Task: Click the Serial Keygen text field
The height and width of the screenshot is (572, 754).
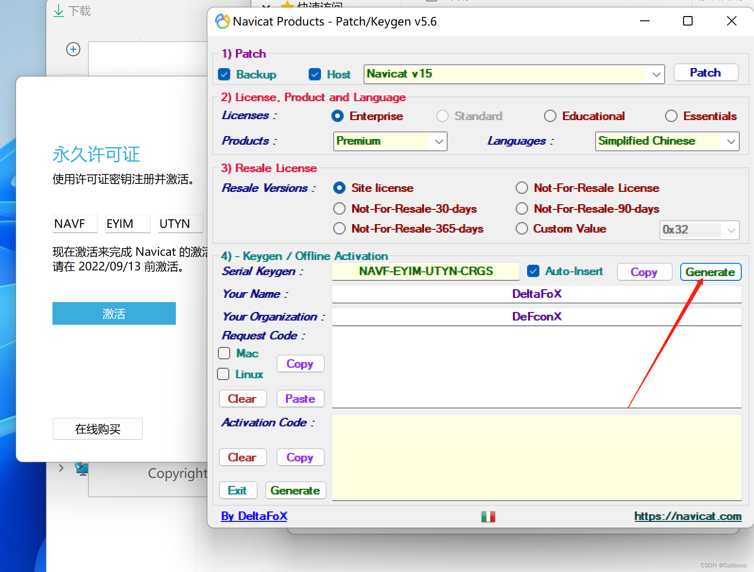Action: [x=425, y=271]
